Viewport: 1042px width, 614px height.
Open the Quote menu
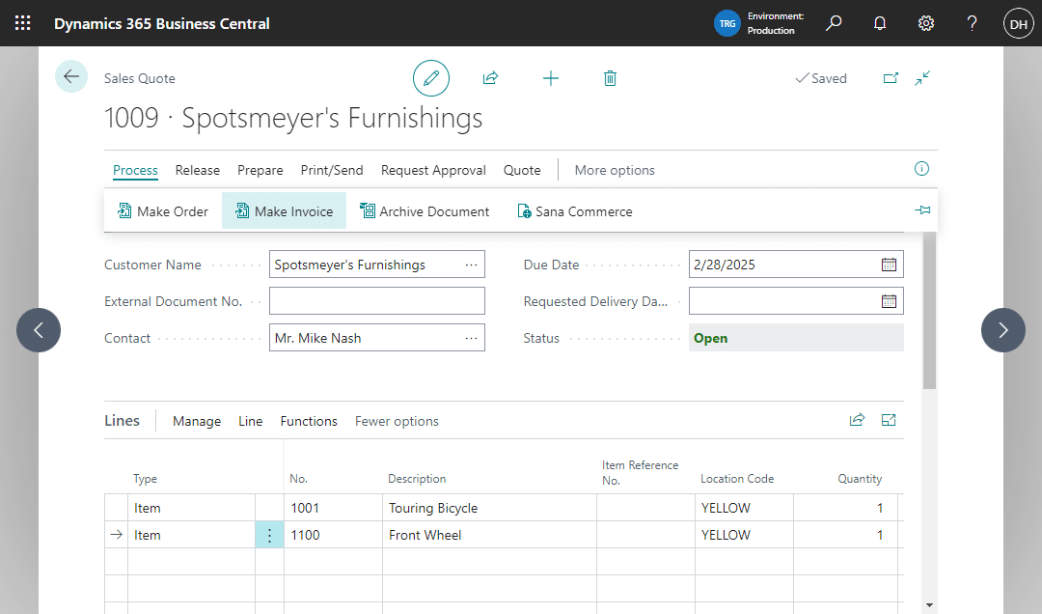[522, 170]
